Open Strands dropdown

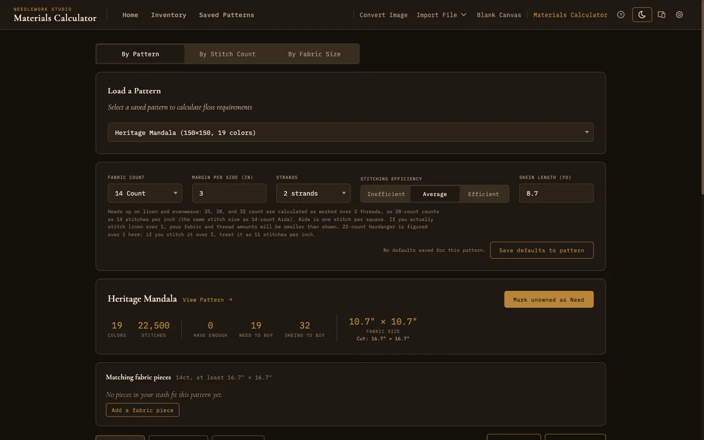click(313, 193)
